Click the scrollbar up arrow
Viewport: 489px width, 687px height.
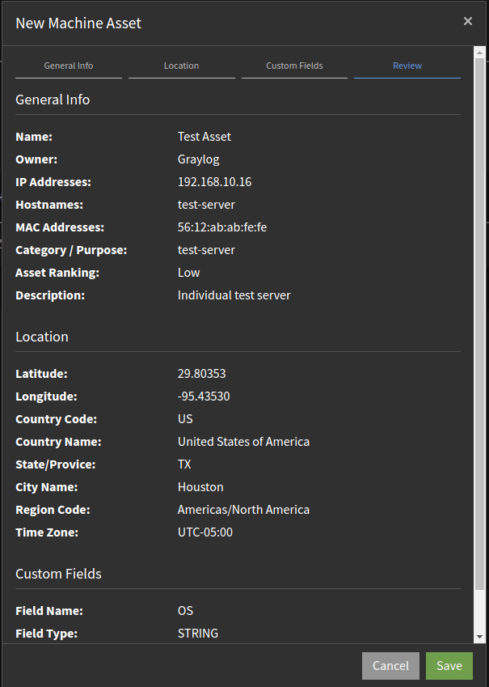[x=479, y=53]
